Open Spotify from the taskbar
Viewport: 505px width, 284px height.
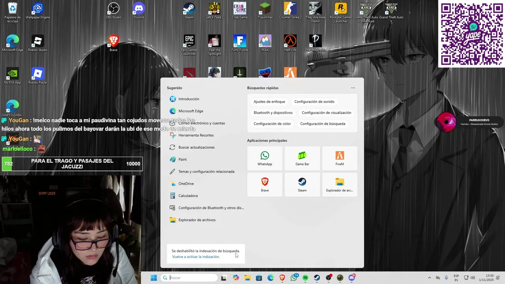pos(305,278)
